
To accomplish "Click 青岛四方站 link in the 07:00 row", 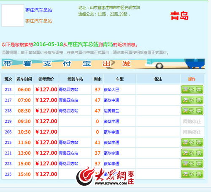I will pos(68,100).
